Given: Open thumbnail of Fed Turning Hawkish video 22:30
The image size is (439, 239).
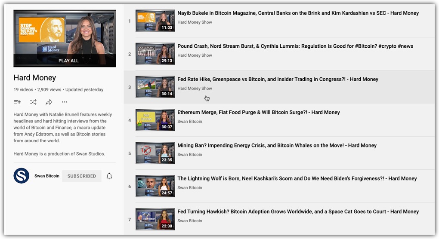Looking at the screenshot, I should [x=155, y=219].
